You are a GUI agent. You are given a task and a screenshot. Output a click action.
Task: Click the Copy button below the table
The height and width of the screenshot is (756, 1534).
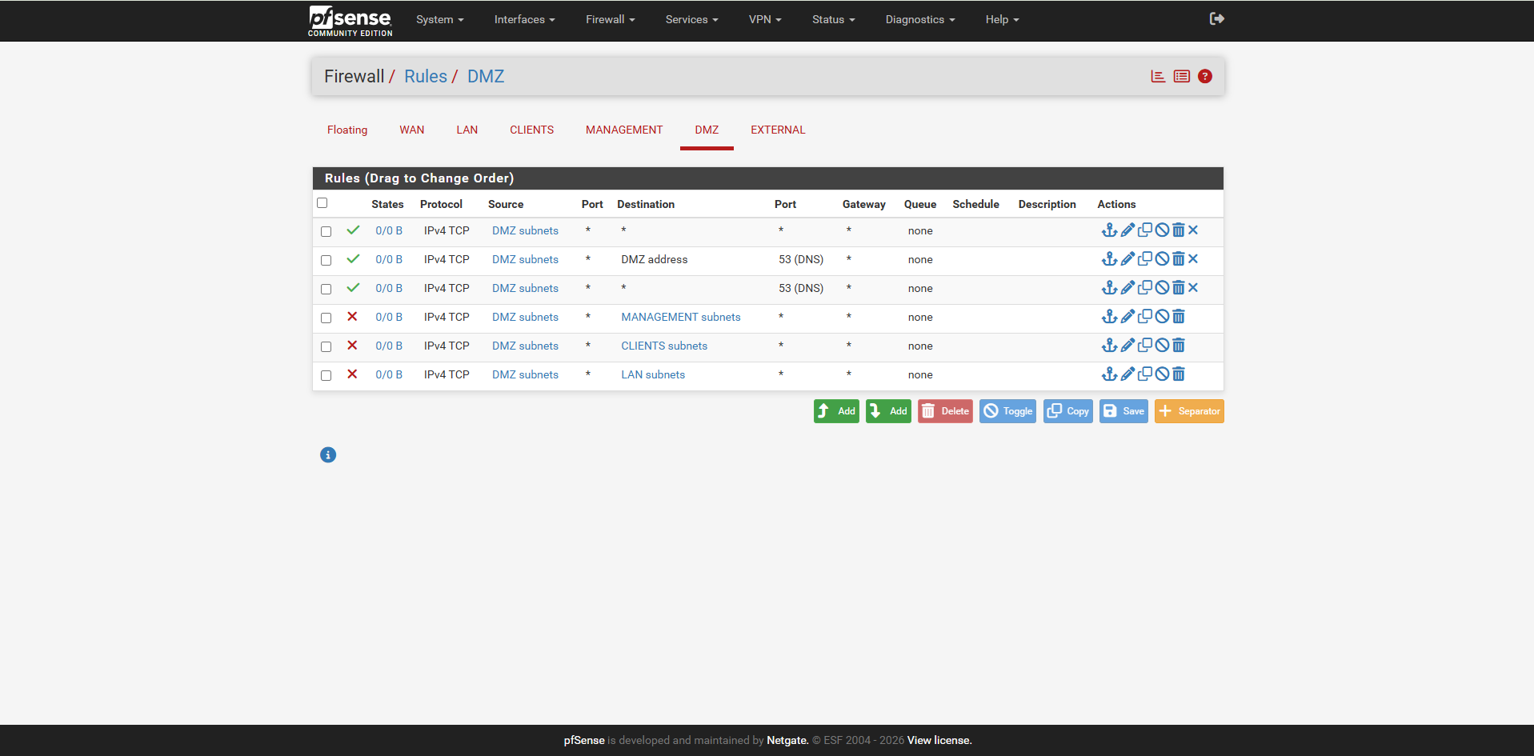tap(1068, 411)
